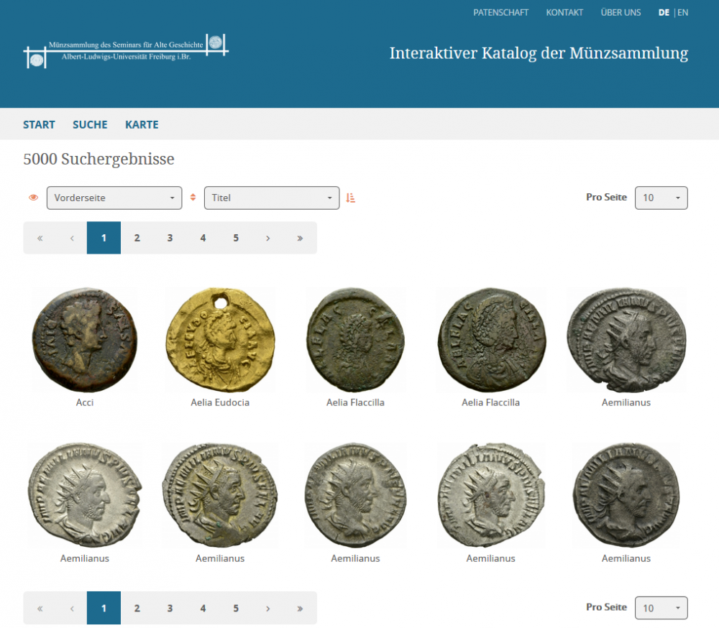Open the PATENSCHAFT link
This screenshot has width=719, height=628.
click(x=500, y=12)
